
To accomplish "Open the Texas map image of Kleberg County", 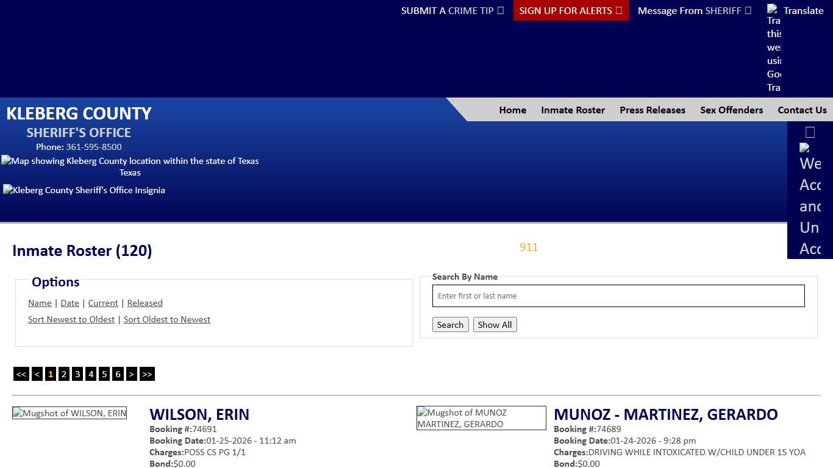I will (130, 161).
